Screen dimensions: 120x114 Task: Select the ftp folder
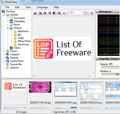(x=19, y=35)
